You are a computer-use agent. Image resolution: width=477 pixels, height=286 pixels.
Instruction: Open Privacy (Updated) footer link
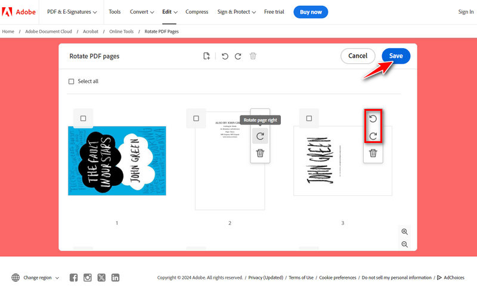coord(265,278)
